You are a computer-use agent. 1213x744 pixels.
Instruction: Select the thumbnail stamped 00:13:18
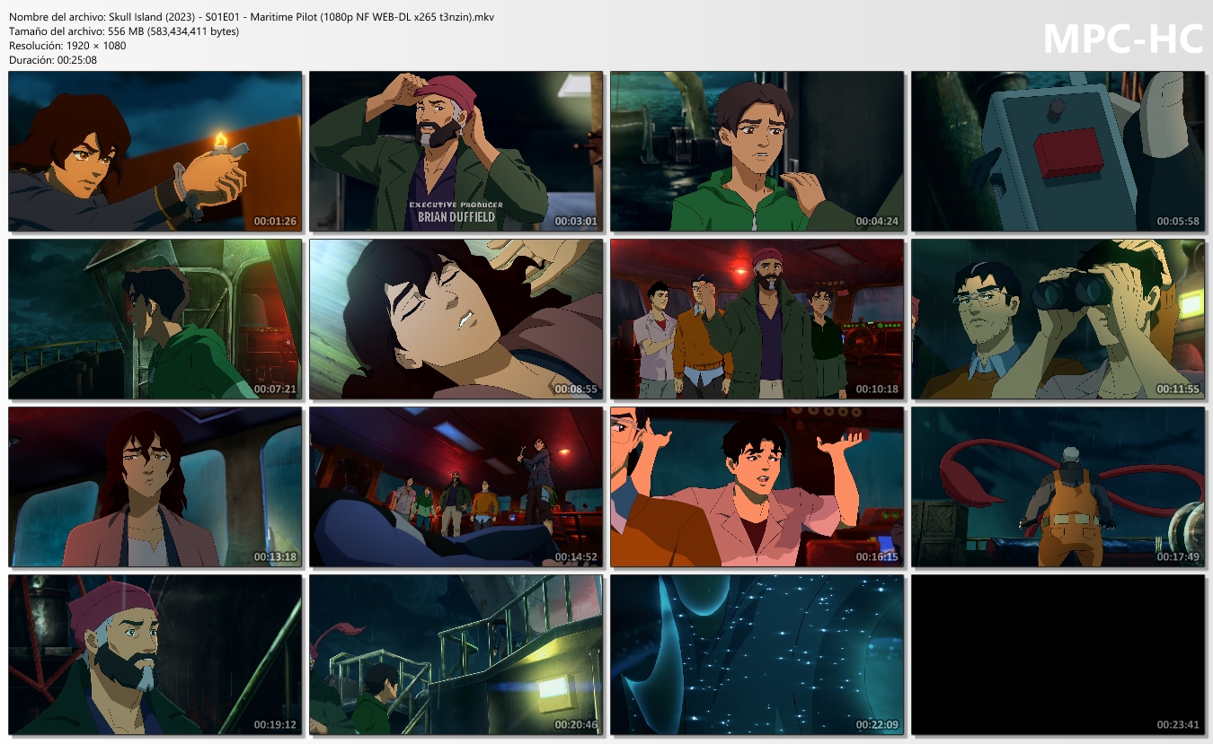click(x=155, y=487)
